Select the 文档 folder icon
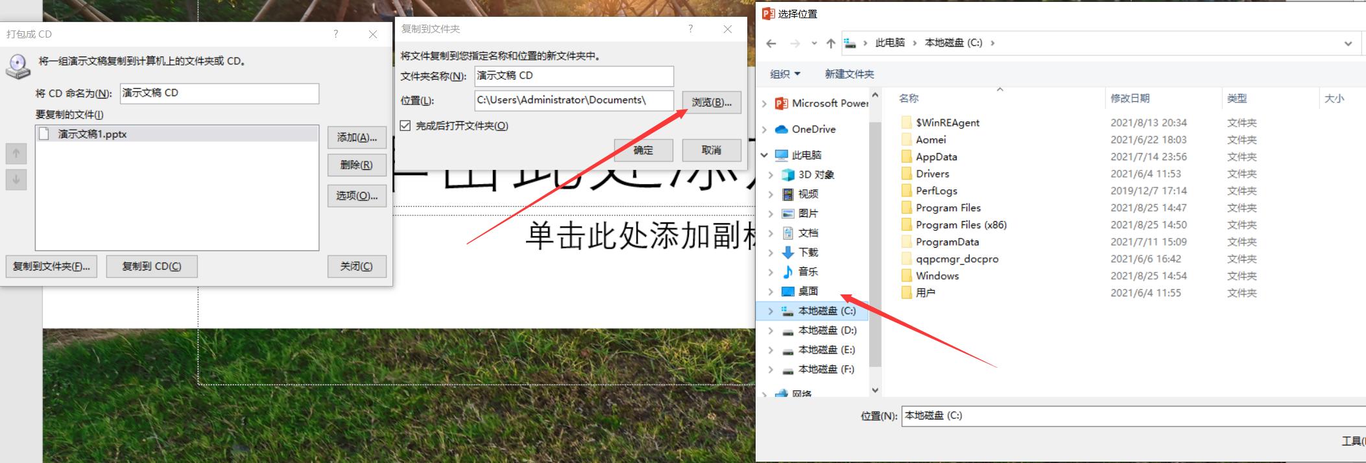The image size is (1366, 463). pos(788,233)
